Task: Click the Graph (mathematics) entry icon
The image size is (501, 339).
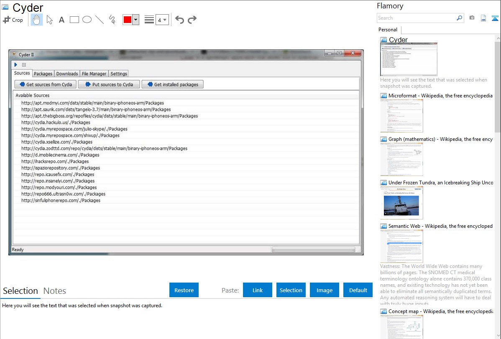Action: (x=383, y=139)
